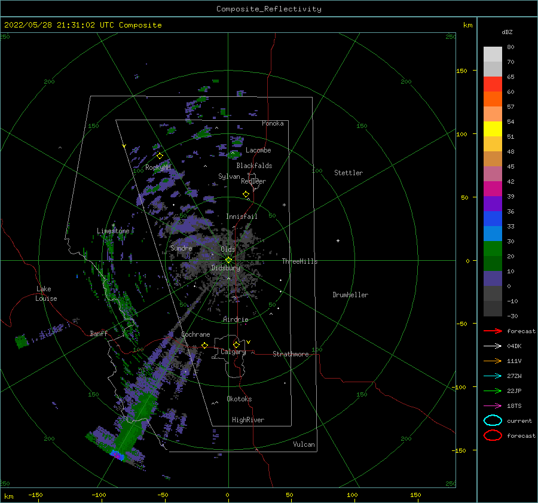Click the yellow diamond marker above Calgary
The height and width of the screenshot is (503, 538).
(236, 345)
